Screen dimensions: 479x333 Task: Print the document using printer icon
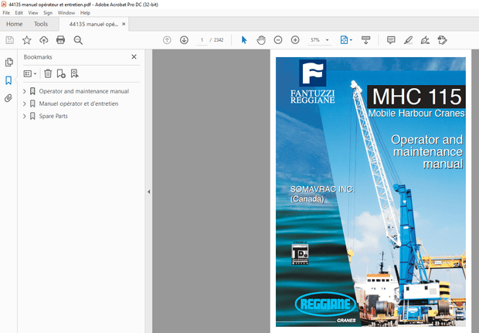point(60,40)
